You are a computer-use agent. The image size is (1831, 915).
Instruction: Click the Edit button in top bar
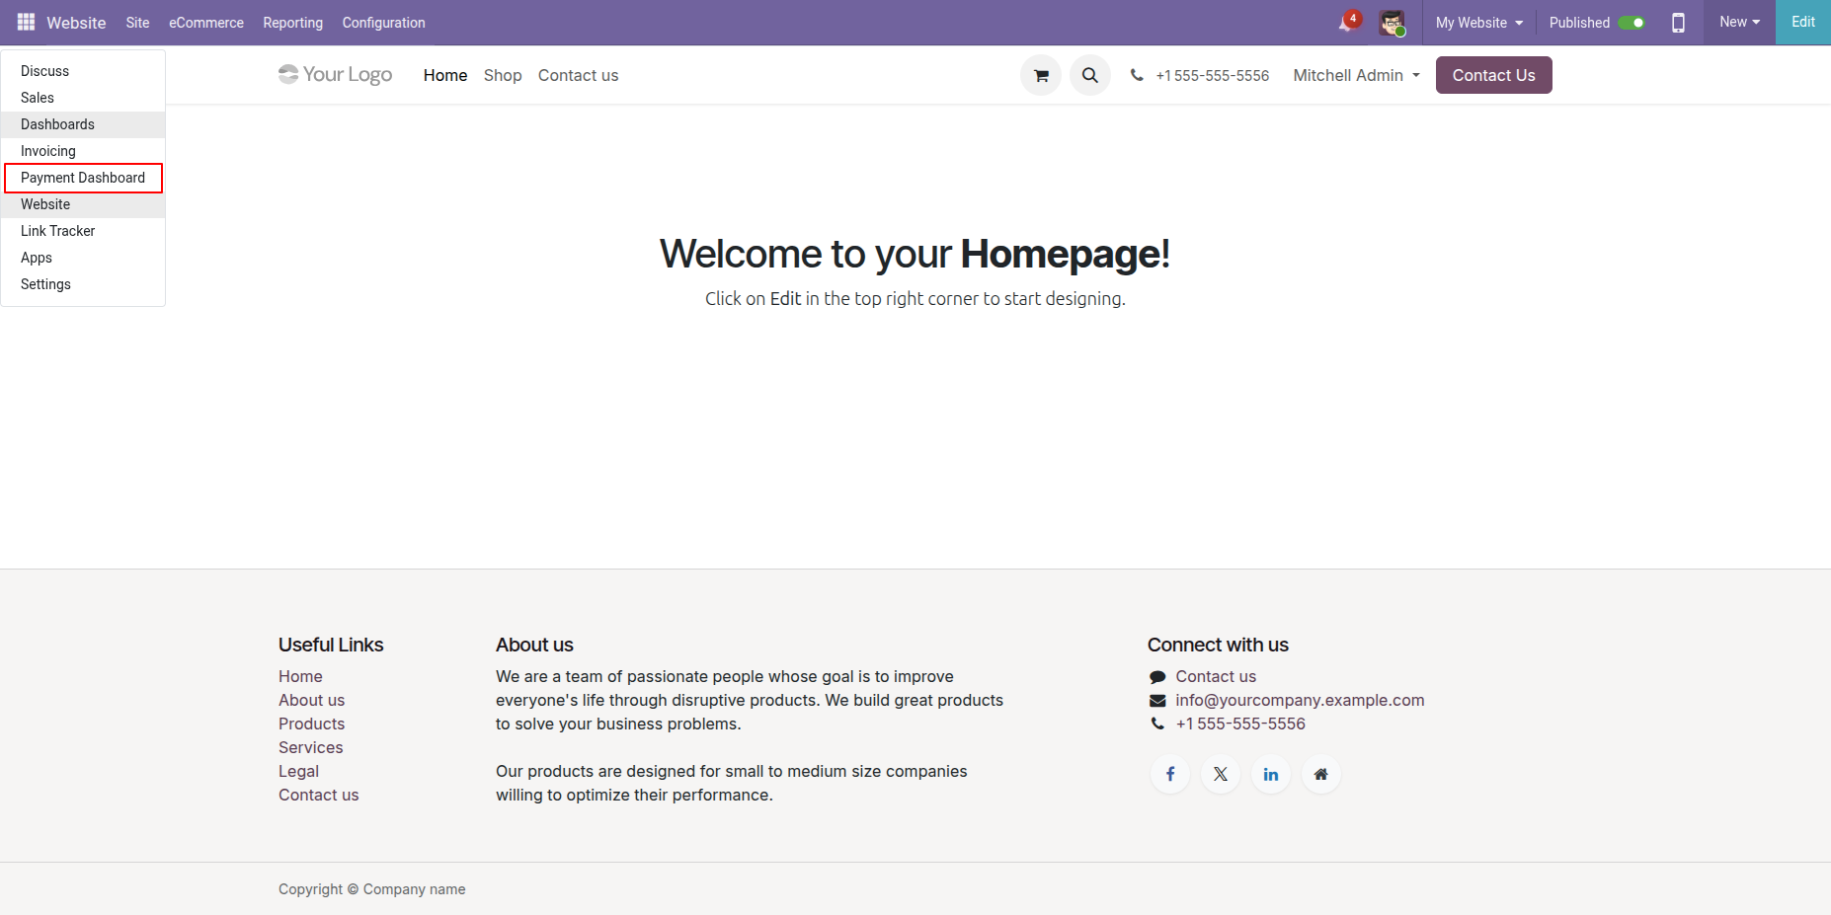tap(1803, 22)
